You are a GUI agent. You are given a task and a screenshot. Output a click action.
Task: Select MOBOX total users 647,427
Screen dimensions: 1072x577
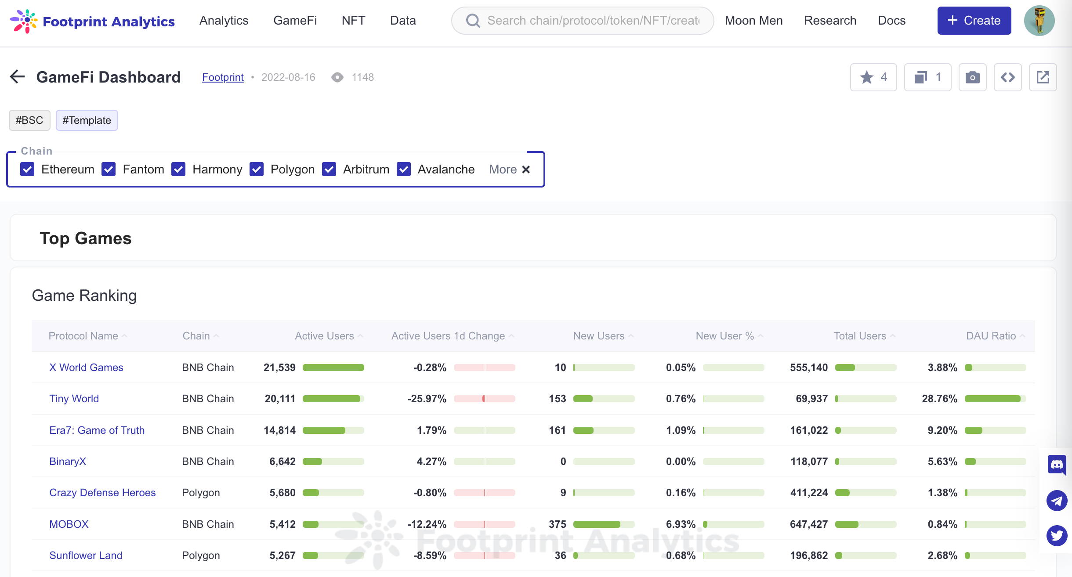pos(809,524)
